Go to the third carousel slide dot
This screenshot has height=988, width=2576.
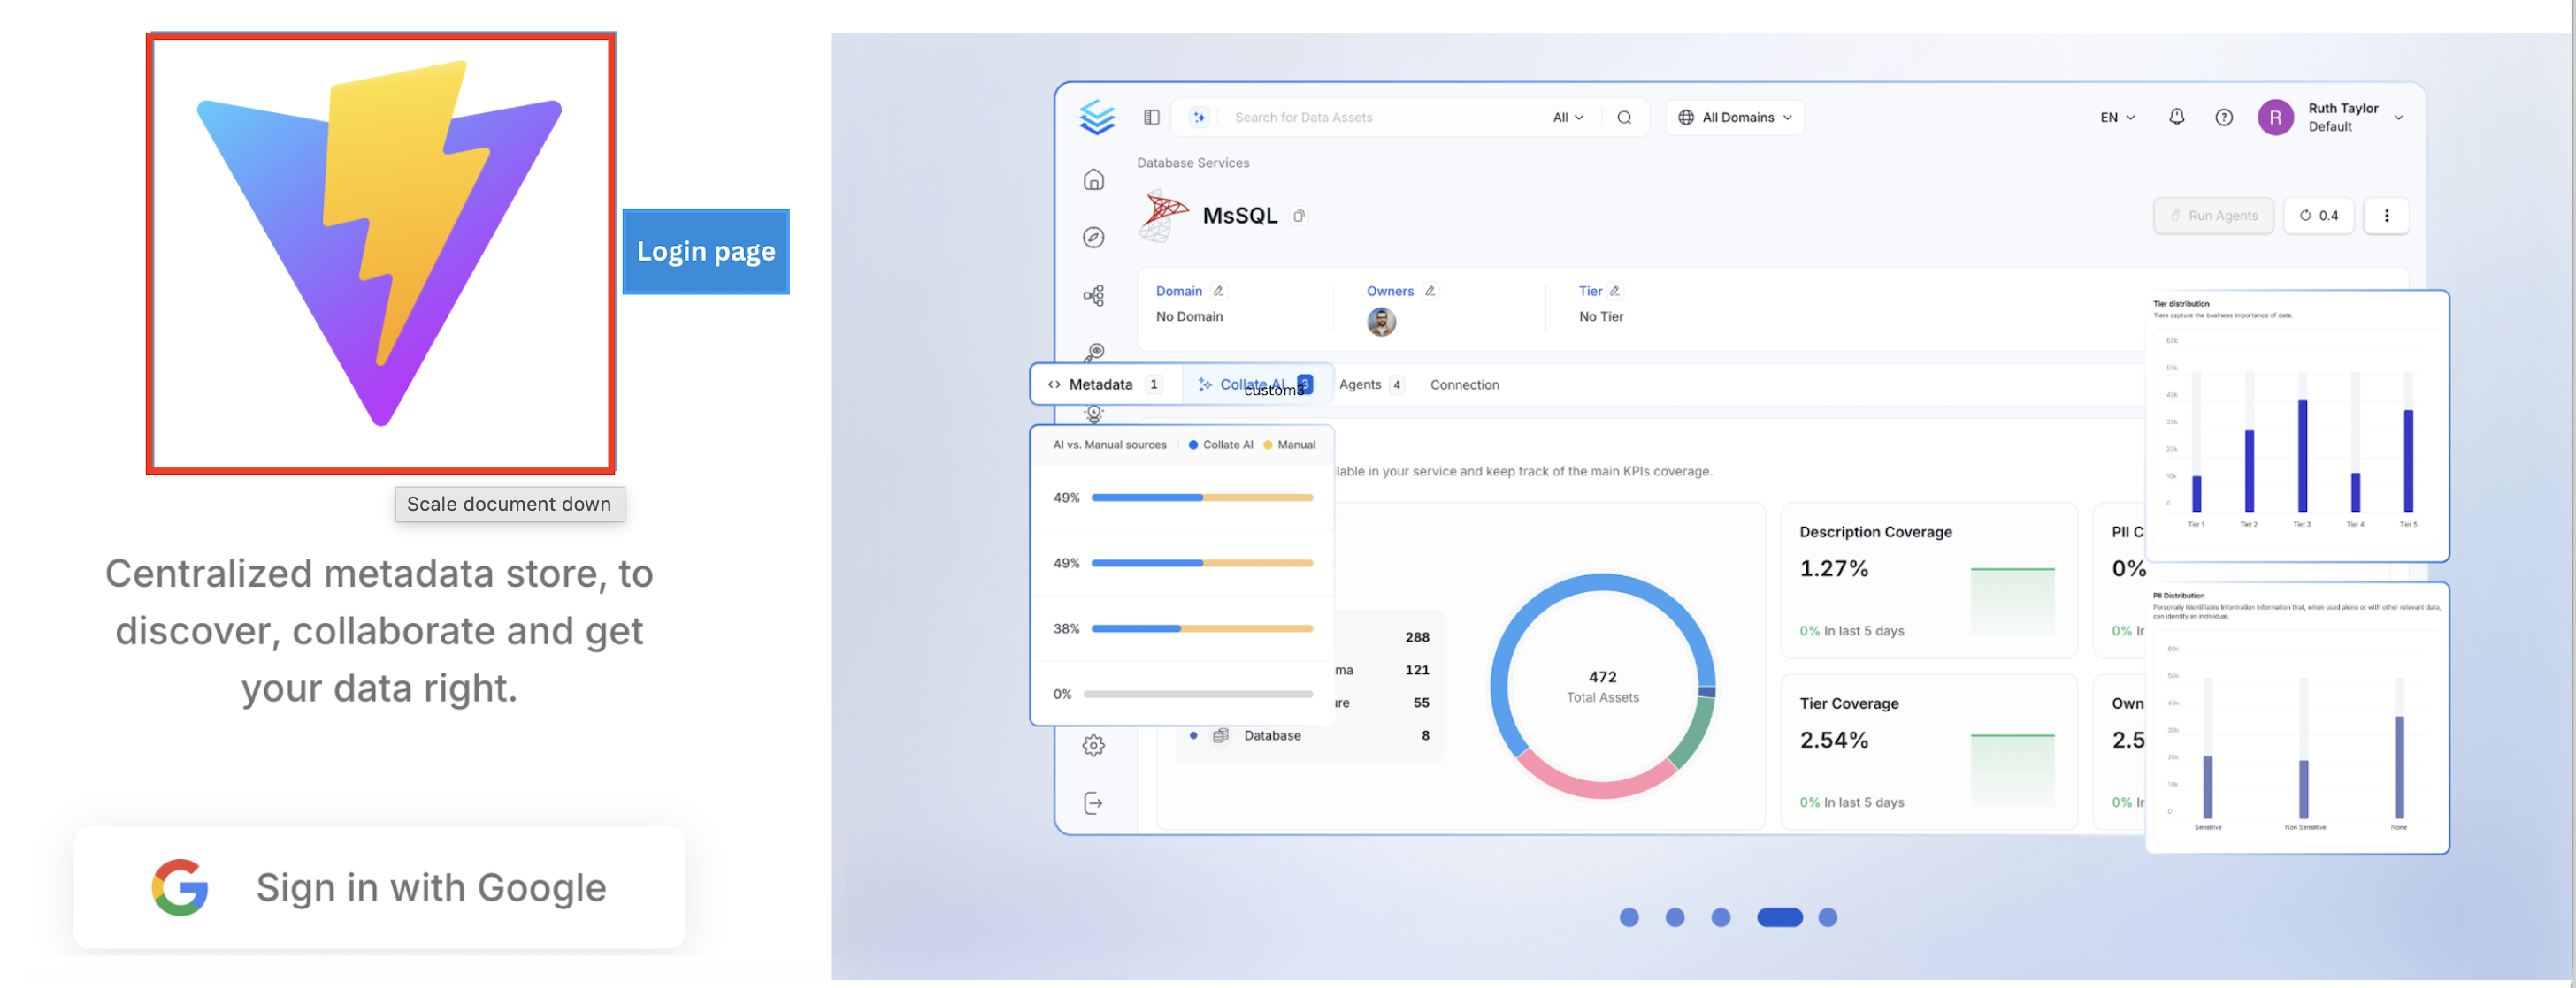coord(1721,917)
